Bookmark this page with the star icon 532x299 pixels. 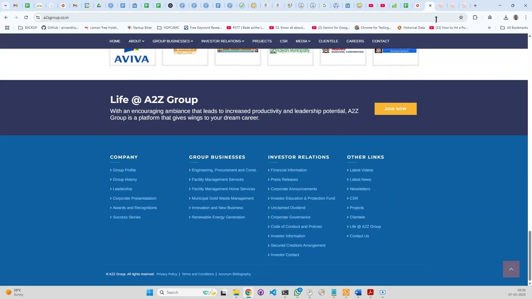461,17
